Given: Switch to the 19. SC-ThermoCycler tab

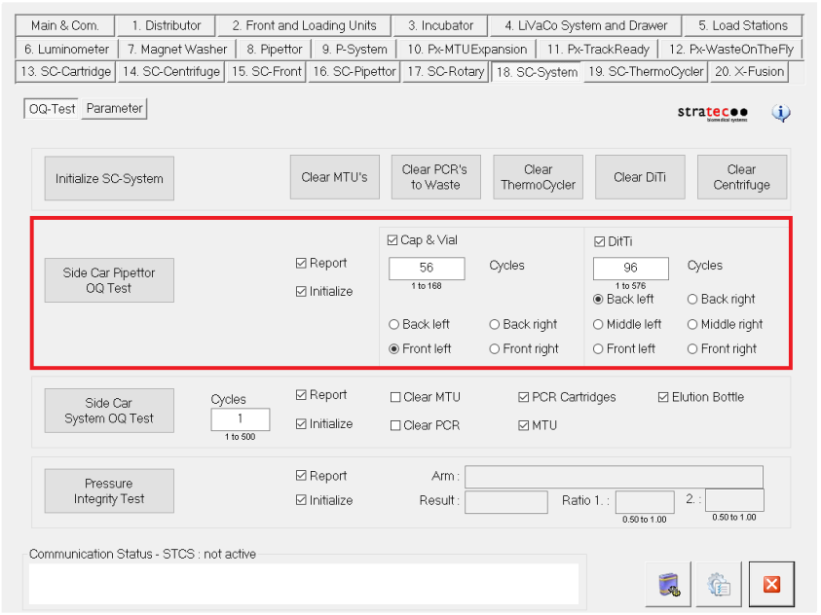Looking at the screenshot, I should point(646,71).
